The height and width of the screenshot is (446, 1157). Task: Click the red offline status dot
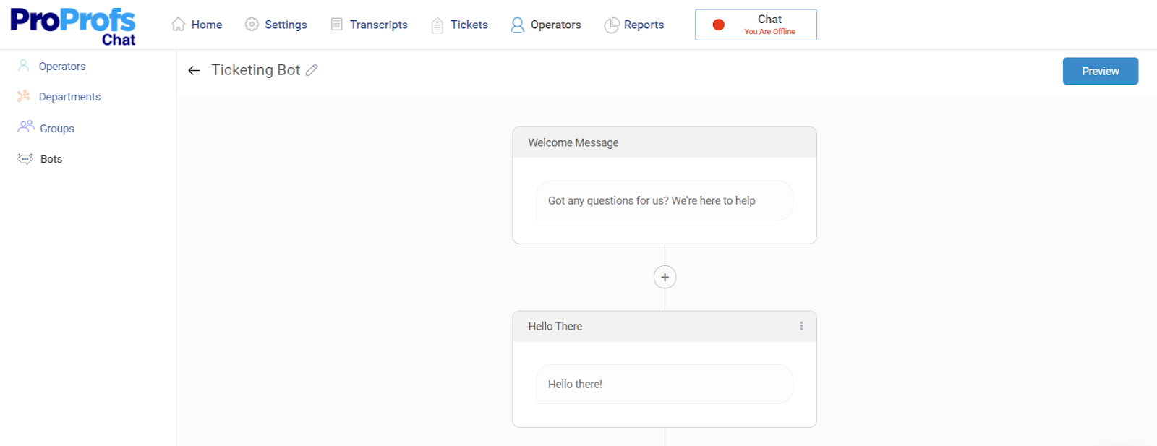pyautogui.click(x=719, y=25)
